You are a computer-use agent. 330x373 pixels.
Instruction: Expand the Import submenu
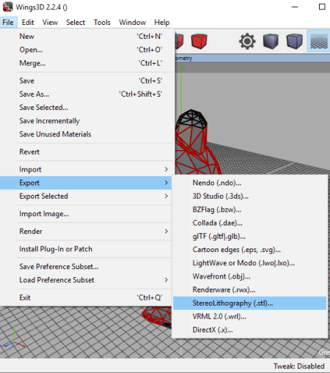(x=87, y=169)
